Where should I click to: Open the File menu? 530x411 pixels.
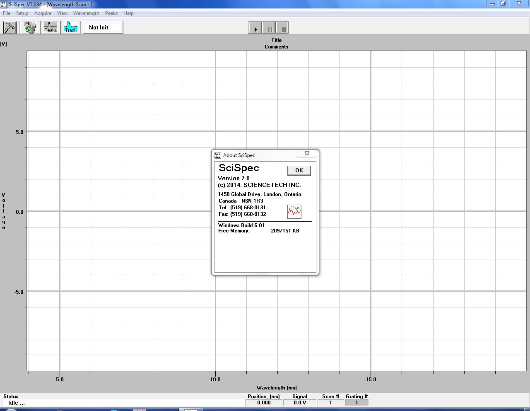click(7, 13)
